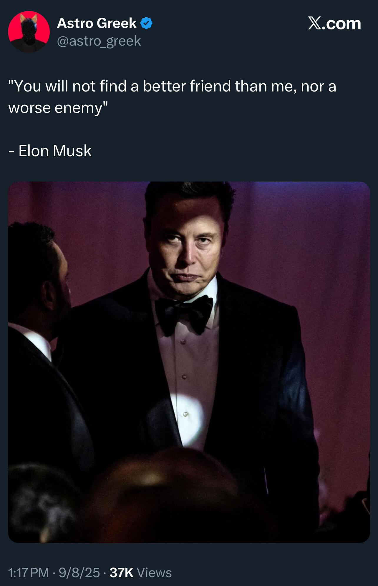Click the Astro Greek display name
Screen dimensions: 378x586
coord(97,23)
